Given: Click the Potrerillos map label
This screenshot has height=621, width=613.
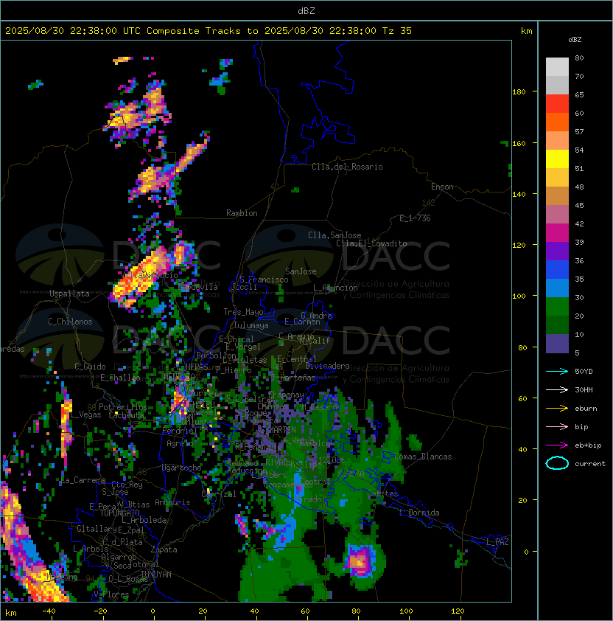Looking at the screenshot, I should point(123,407).
